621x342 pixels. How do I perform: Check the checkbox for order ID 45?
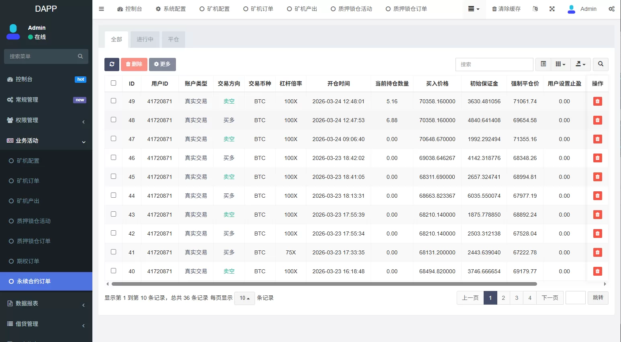tap(113, 176)
